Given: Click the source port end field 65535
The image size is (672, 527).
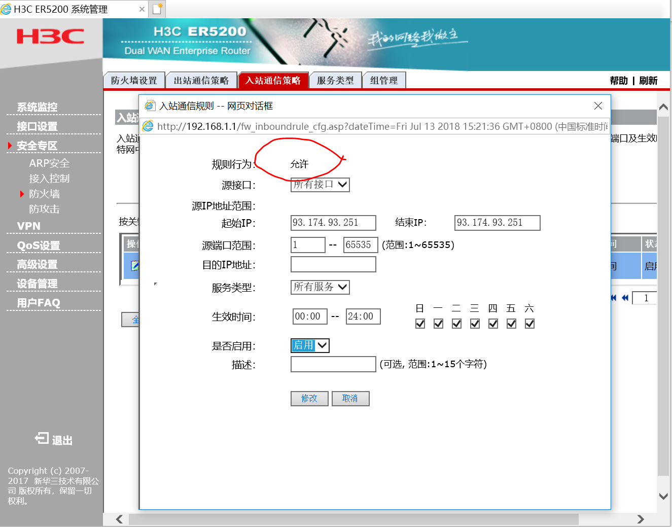Looking at the screenshot, I should click(361, 245).
